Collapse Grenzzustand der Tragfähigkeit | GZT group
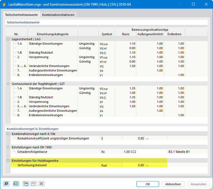 [x=8, y=84]
